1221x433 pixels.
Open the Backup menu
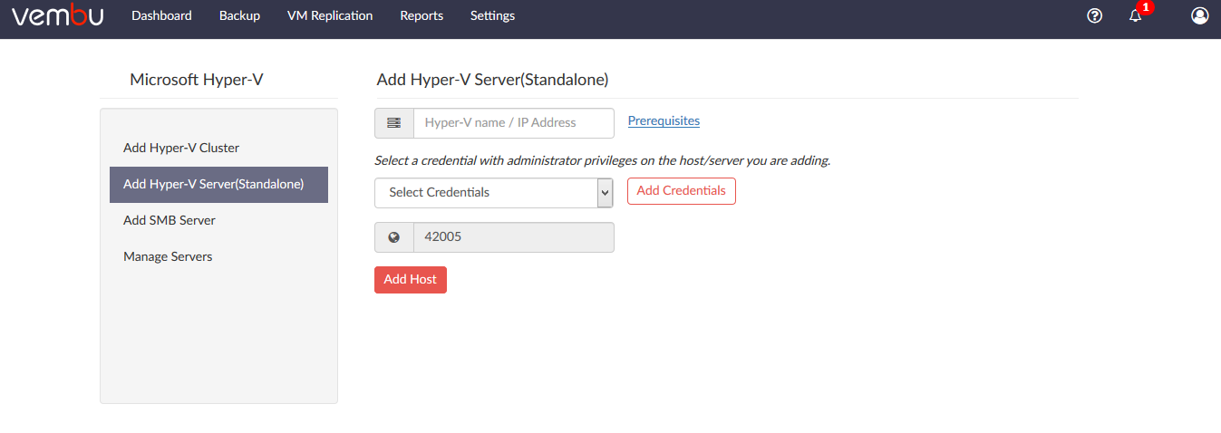[239, 15]
